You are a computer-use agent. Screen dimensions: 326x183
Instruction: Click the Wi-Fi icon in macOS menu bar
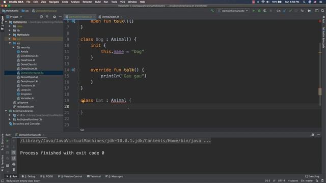pos(263,2)
